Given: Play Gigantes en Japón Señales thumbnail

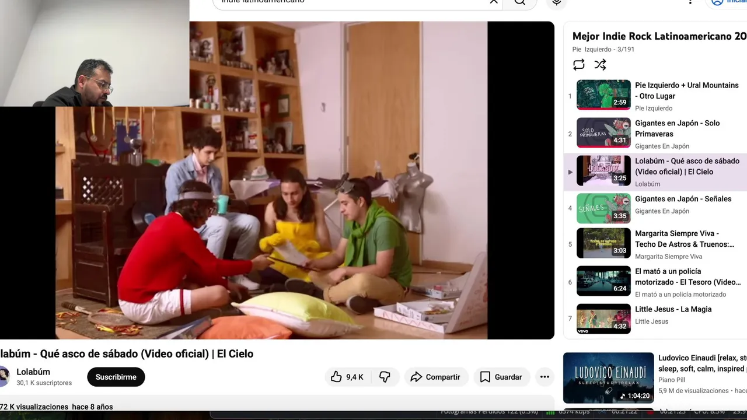Looking at the screenshot, I should pos(603,208).
